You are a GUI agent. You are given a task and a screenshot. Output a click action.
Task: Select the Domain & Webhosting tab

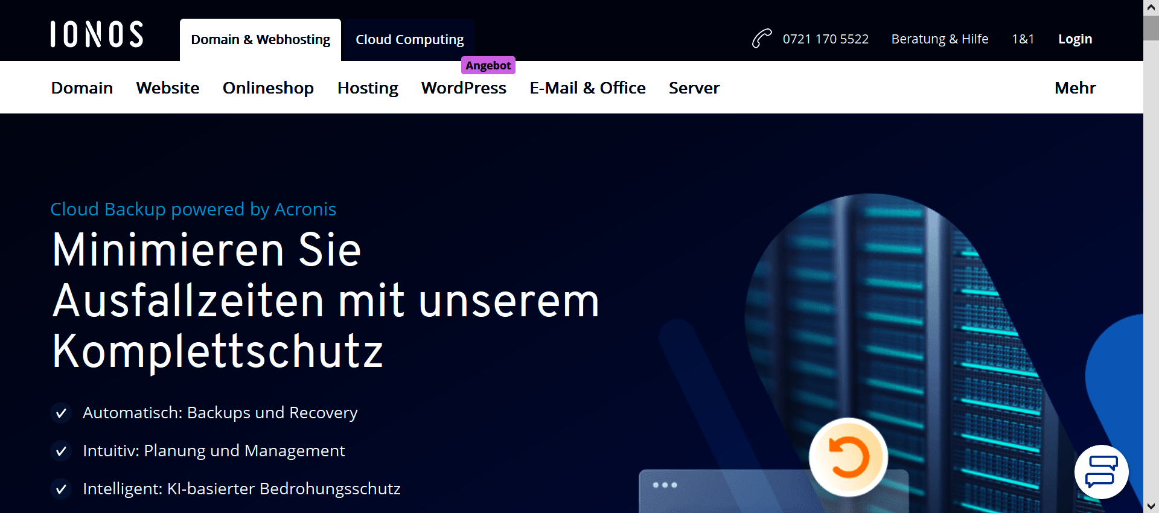(260, 40)
